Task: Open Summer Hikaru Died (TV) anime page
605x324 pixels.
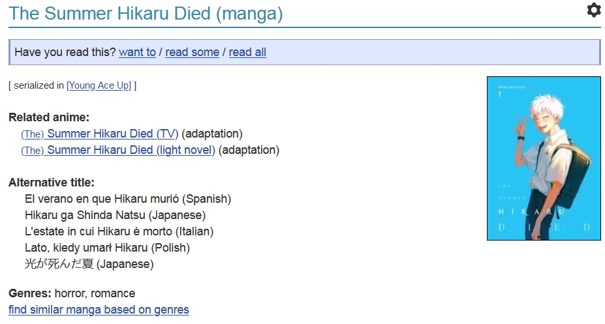Action: 100,134
